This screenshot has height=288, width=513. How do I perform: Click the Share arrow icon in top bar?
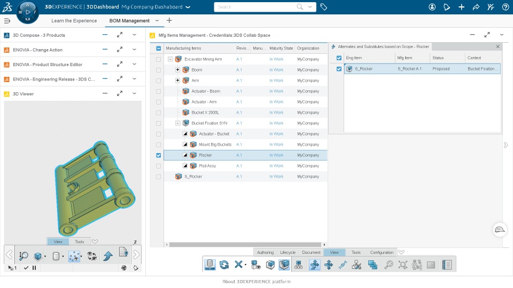click(x=476, y=7)
